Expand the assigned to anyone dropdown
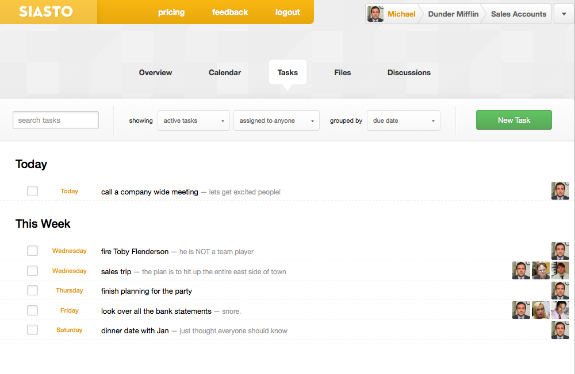Screen dimensions: 575x374 (x=276, y=120)
